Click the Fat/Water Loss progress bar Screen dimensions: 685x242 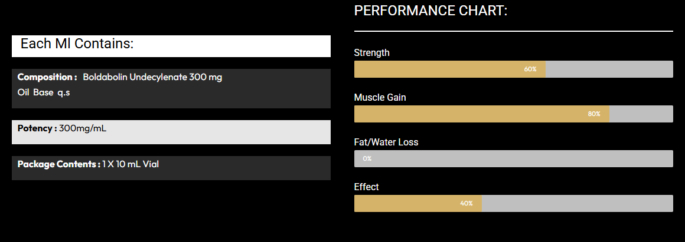point(513,158)
